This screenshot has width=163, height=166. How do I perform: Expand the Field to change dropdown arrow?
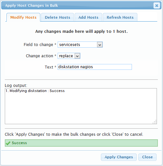(100, 45)
